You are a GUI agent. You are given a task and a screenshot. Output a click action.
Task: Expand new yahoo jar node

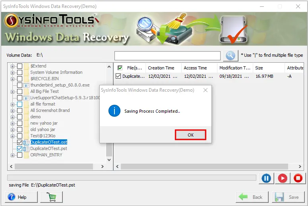[12, 123]
